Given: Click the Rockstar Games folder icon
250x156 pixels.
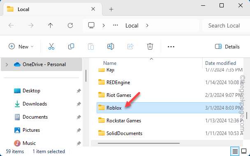Looking at the screenshot, I should point(102,121).
